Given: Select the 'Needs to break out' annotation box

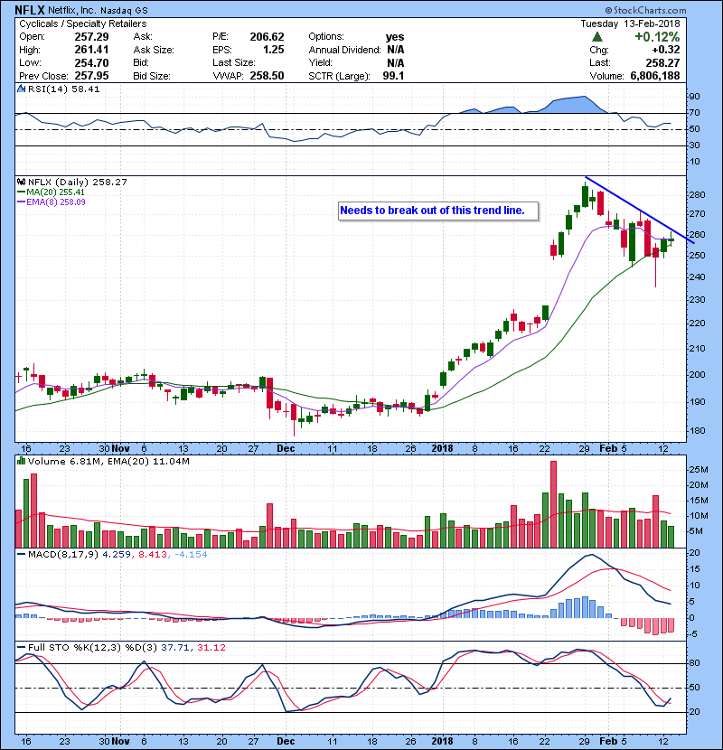Looking at the screenshot, I should [438, 211].
